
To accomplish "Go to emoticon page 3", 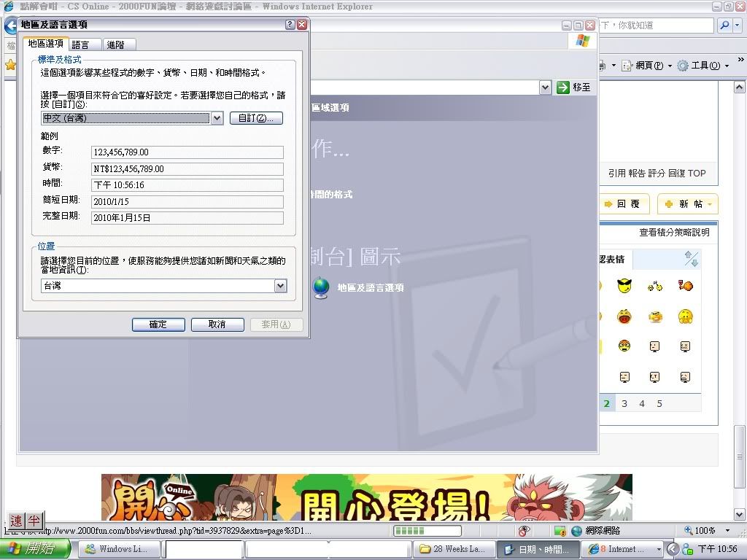I will coord(624,403).
